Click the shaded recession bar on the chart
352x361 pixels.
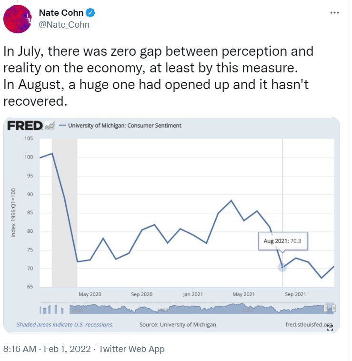[x=64, y=214]
